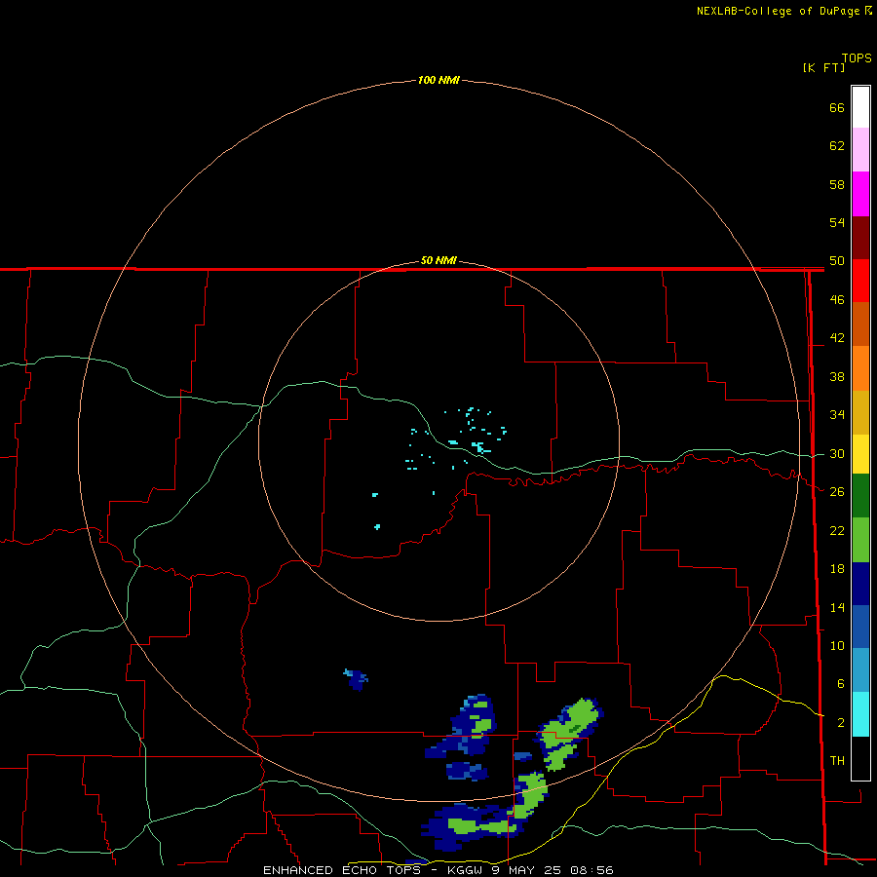This screenshot has width=877, height=877.
Task: Click the legend value 6
Action: pyautogui.click(x=840, y=683)
